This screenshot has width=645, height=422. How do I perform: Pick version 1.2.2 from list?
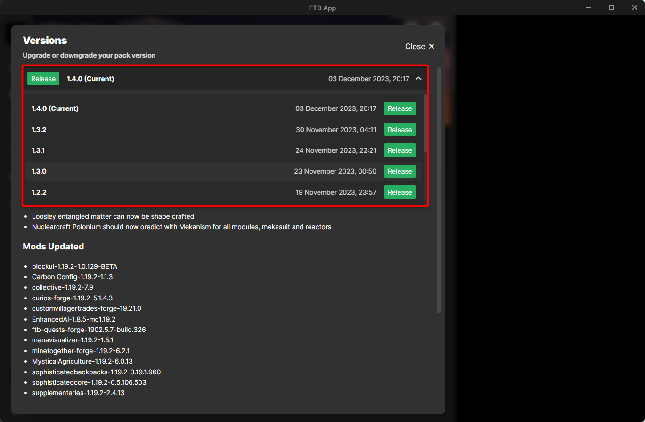(224, 192)
